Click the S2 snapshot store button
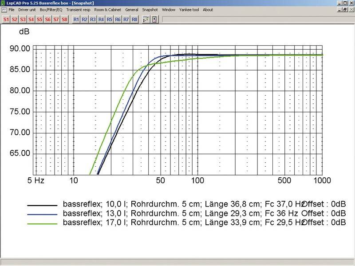Viewport: 355px width, 266px height. [15, 20]
